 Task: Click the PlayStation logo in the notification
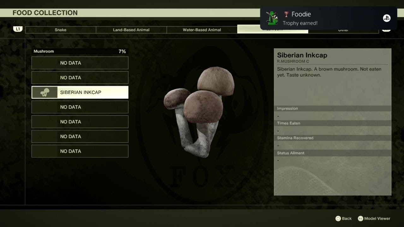point(387,18)
